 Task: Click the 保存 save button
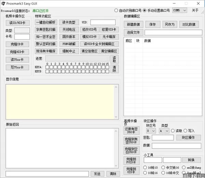click(153, 24)
